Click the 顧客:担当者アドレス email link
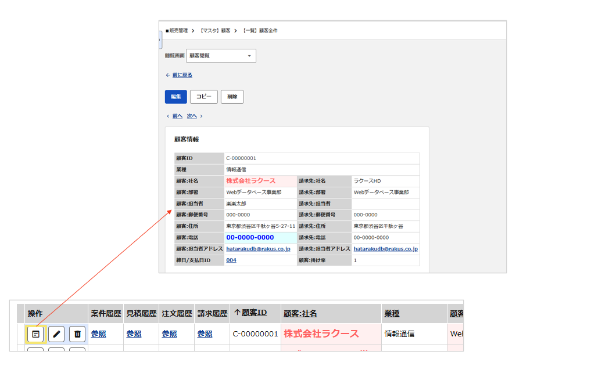The width and height of the screenshot is (591, 377). pyautogui.click(x=258, y=249)
